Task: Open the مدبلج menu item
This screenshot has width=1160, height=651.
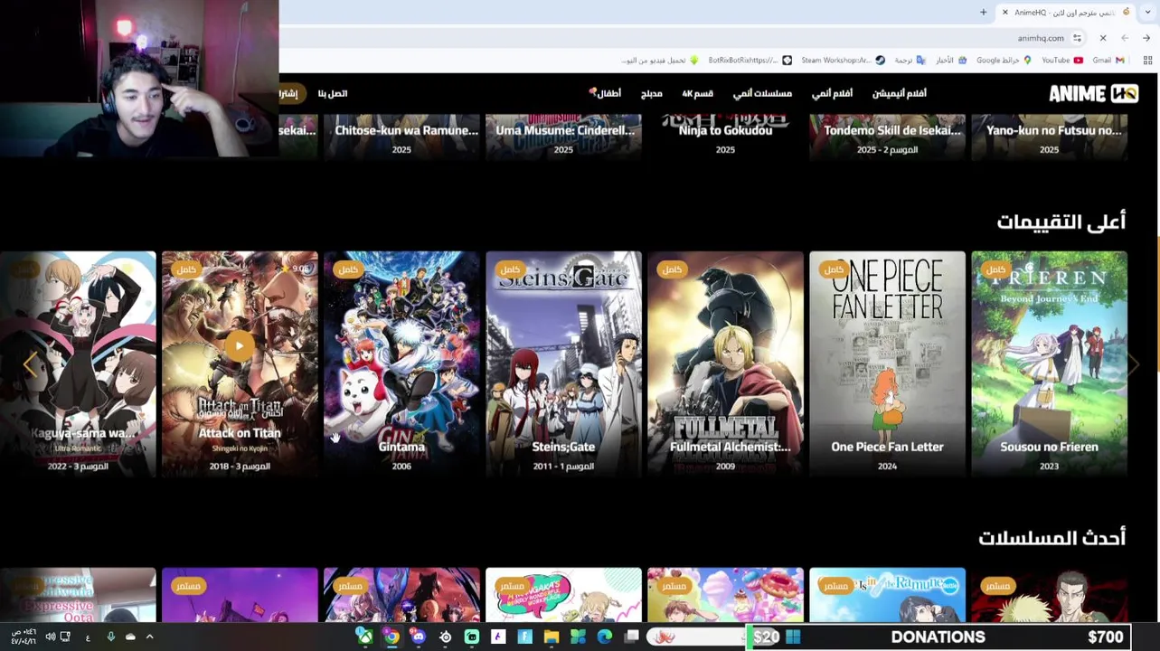Action: [x=651, y=93]
